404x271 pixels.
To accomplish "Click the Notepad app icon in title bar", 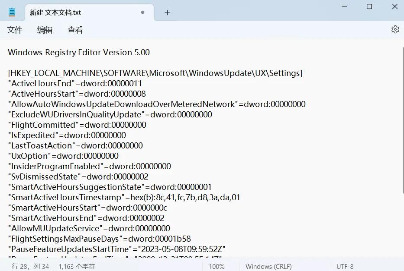I will [12, 13].
